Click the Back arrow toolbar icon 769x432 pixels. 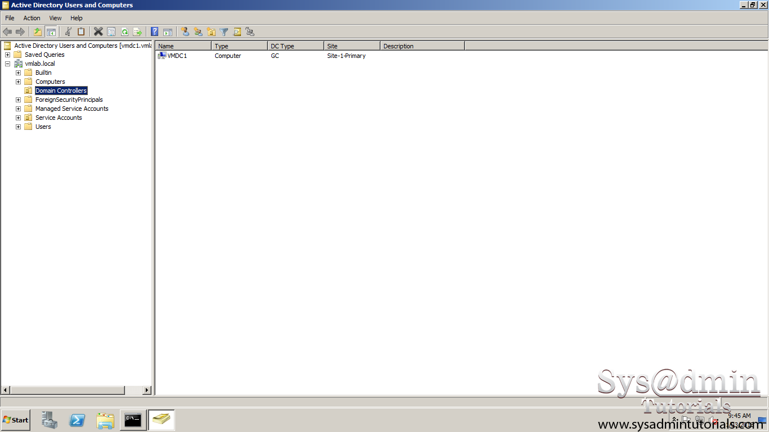7,32
